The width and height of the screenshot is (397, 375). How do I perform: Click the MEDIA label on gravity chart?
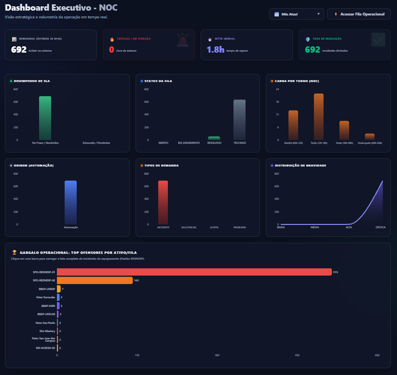315,227
